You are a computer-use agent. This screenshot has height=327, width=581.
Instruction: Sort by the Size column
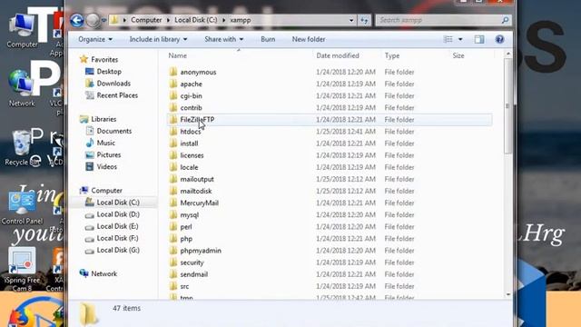(x=458, y=55)
